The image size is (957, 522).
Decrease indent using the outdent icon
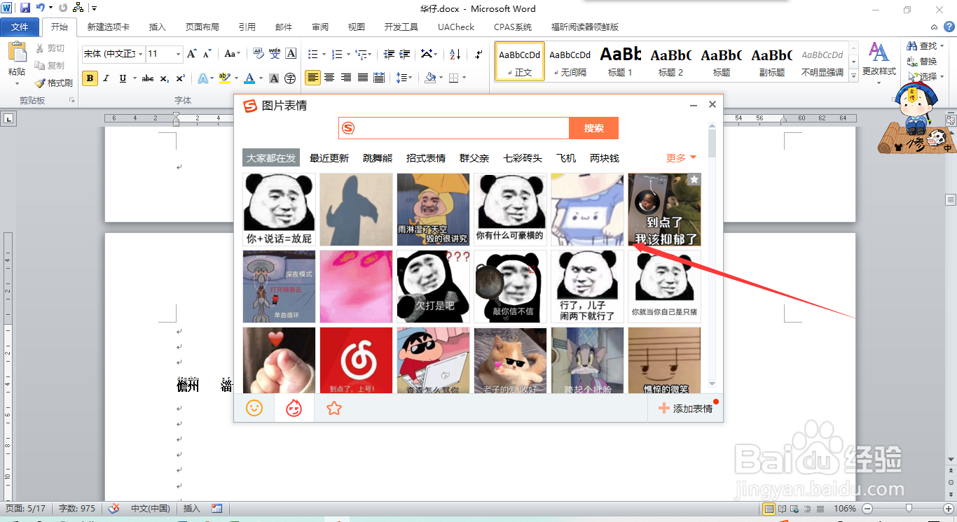pos(388,54)
